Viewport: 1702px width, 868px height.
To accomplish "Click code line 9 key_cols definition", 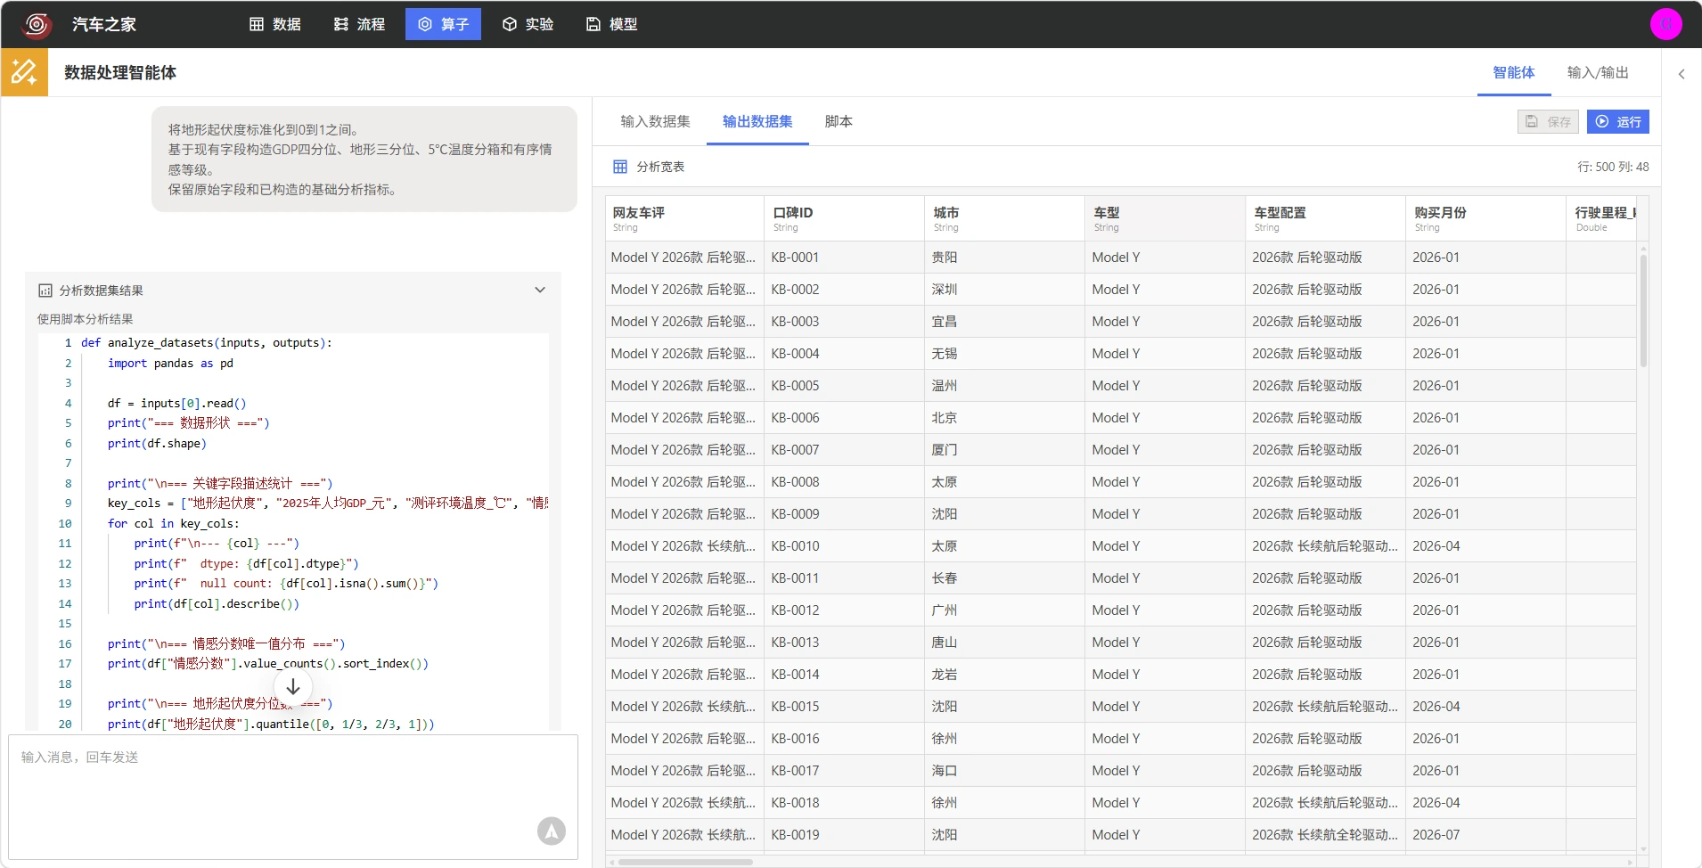I will [x=328, y=504].
